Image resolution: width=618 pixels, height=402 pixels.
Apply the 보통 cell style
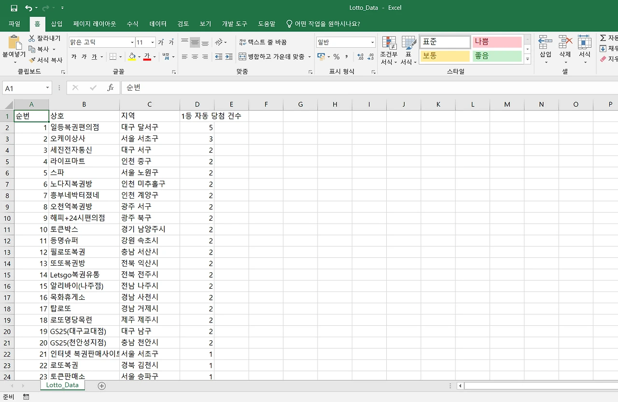click(445, 56)
